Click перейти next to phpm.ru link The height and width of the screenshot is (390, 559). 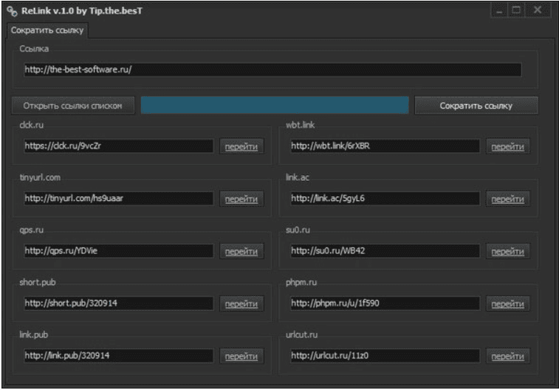pyautogui.click(x=507, y=304)
